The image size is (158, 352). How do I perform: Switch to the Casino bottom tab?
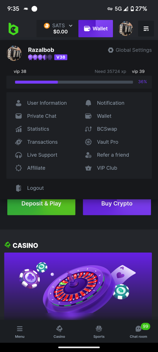59,331
